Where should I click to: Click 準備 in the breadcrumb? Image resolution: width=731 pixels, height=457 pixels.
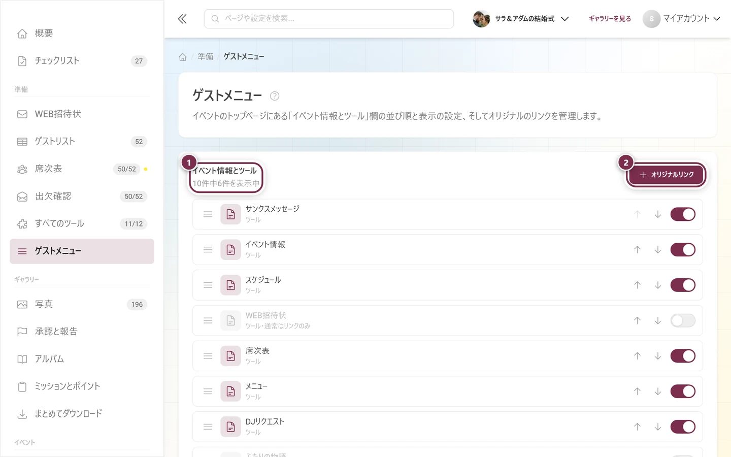pos(206,57)
